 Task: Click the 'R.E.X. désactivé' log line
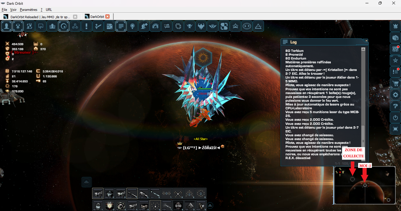click(x=298, y=158)
